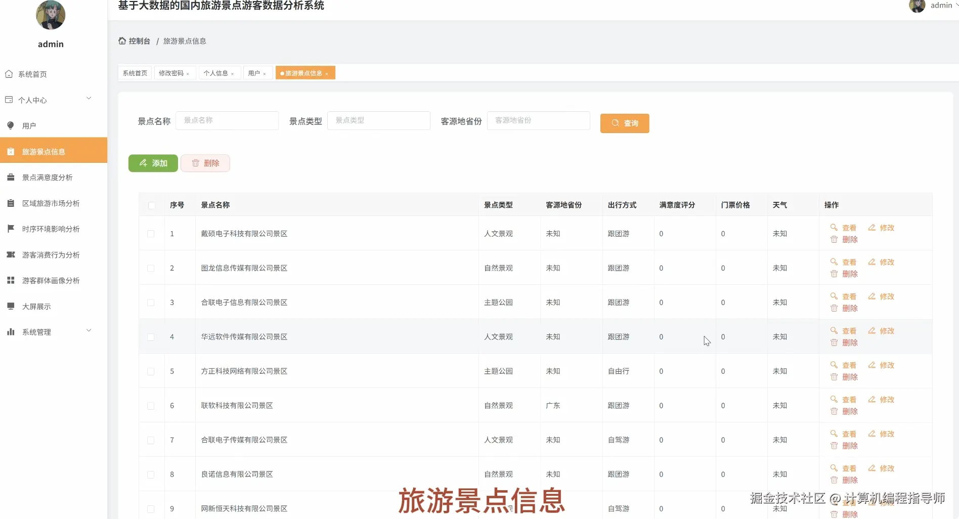Tick the checkbox for row 5 方正科技网络
This screenshot has width=959, height=519.
[151, 371]
